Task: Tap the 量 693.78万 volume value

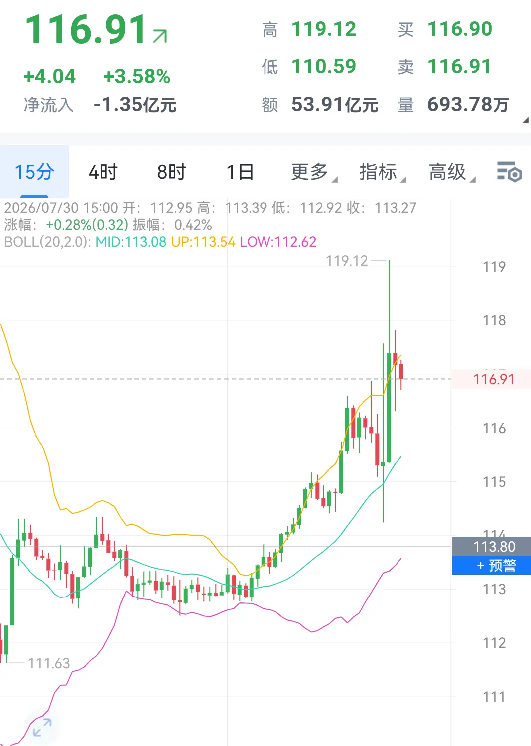Action: pyautogui.click(x=468, y=105)
